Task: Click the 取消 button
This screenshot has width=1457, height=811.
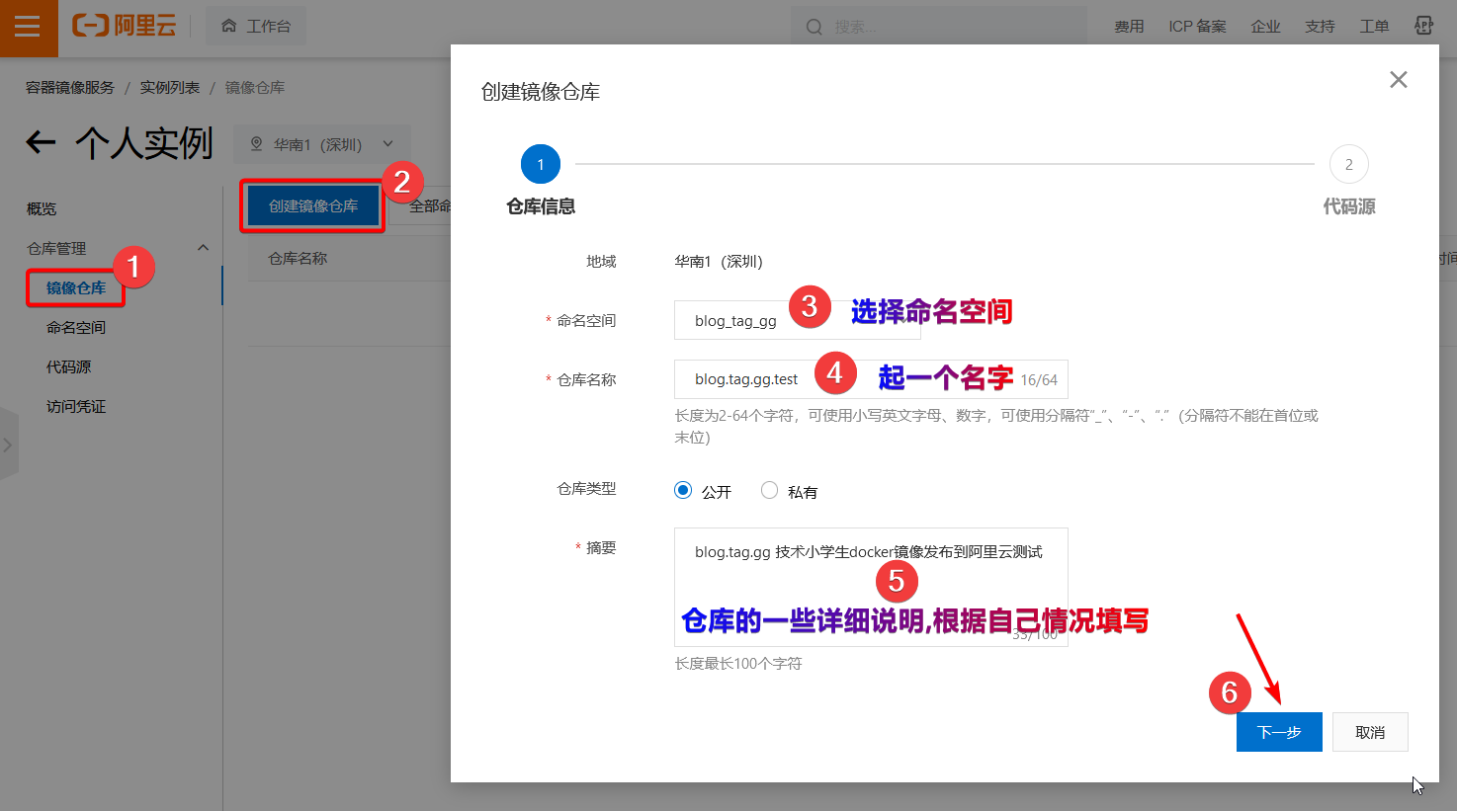Action: (x=1369, y=732)
